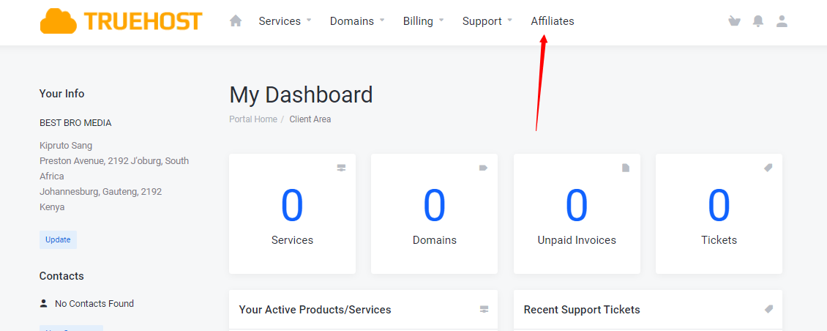This screenshot has height=331, width=827.
Task: Click the icon in Recent Support Tickets header
Action: (768, 309)
